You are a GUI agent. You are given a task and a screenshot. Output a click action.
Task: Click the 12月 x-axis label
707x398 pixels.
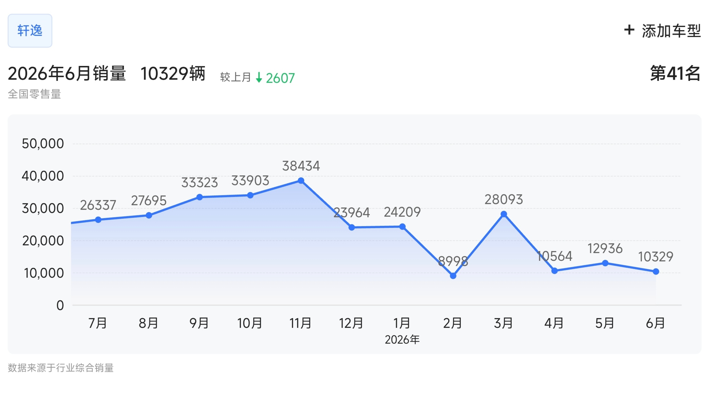tap(351, 323)
